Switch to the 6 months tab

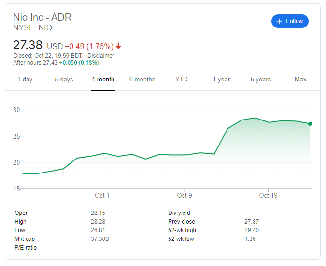(x=142, y=79)
